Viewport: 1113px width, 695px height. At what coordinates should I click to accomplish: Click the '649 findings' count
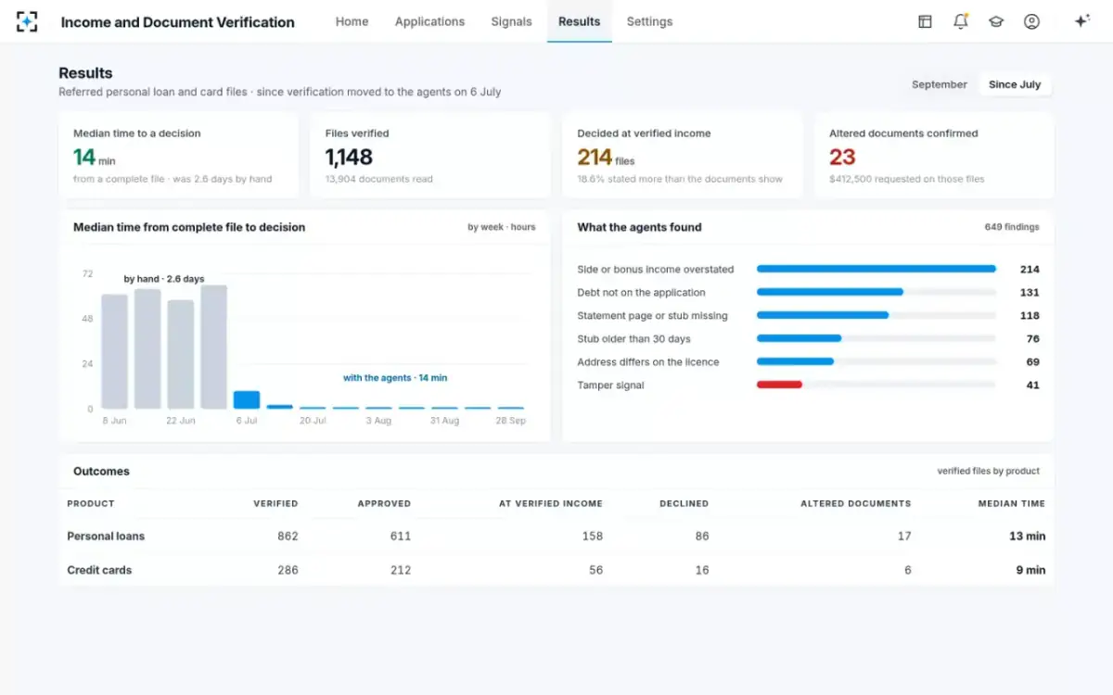click(x=1012, y=227)
